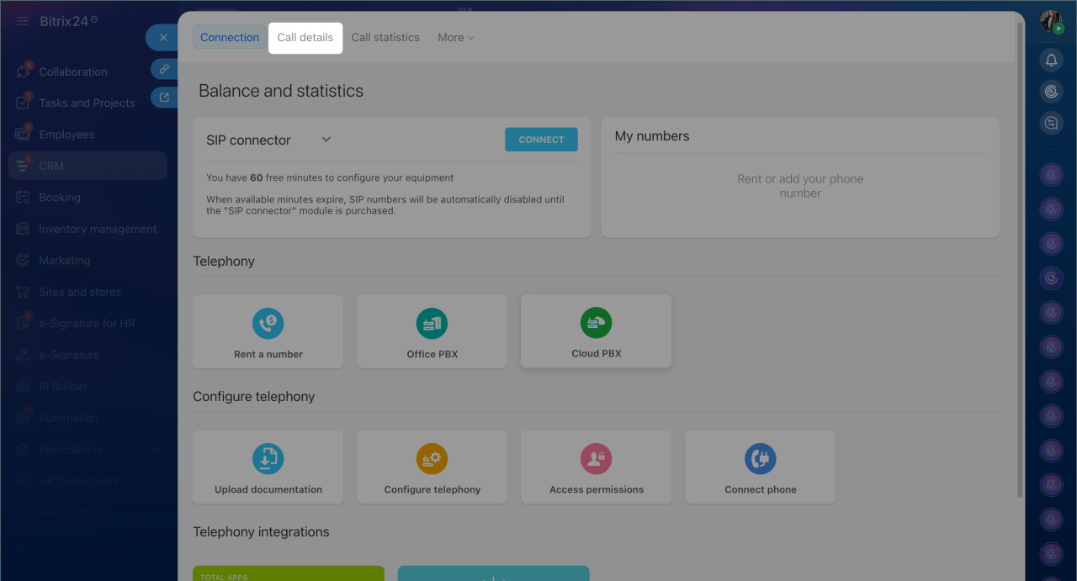Image resolution: width=1077 pixels, height=581 pixels.
Task: Copy the page link via chain icon
Action: 164,69
